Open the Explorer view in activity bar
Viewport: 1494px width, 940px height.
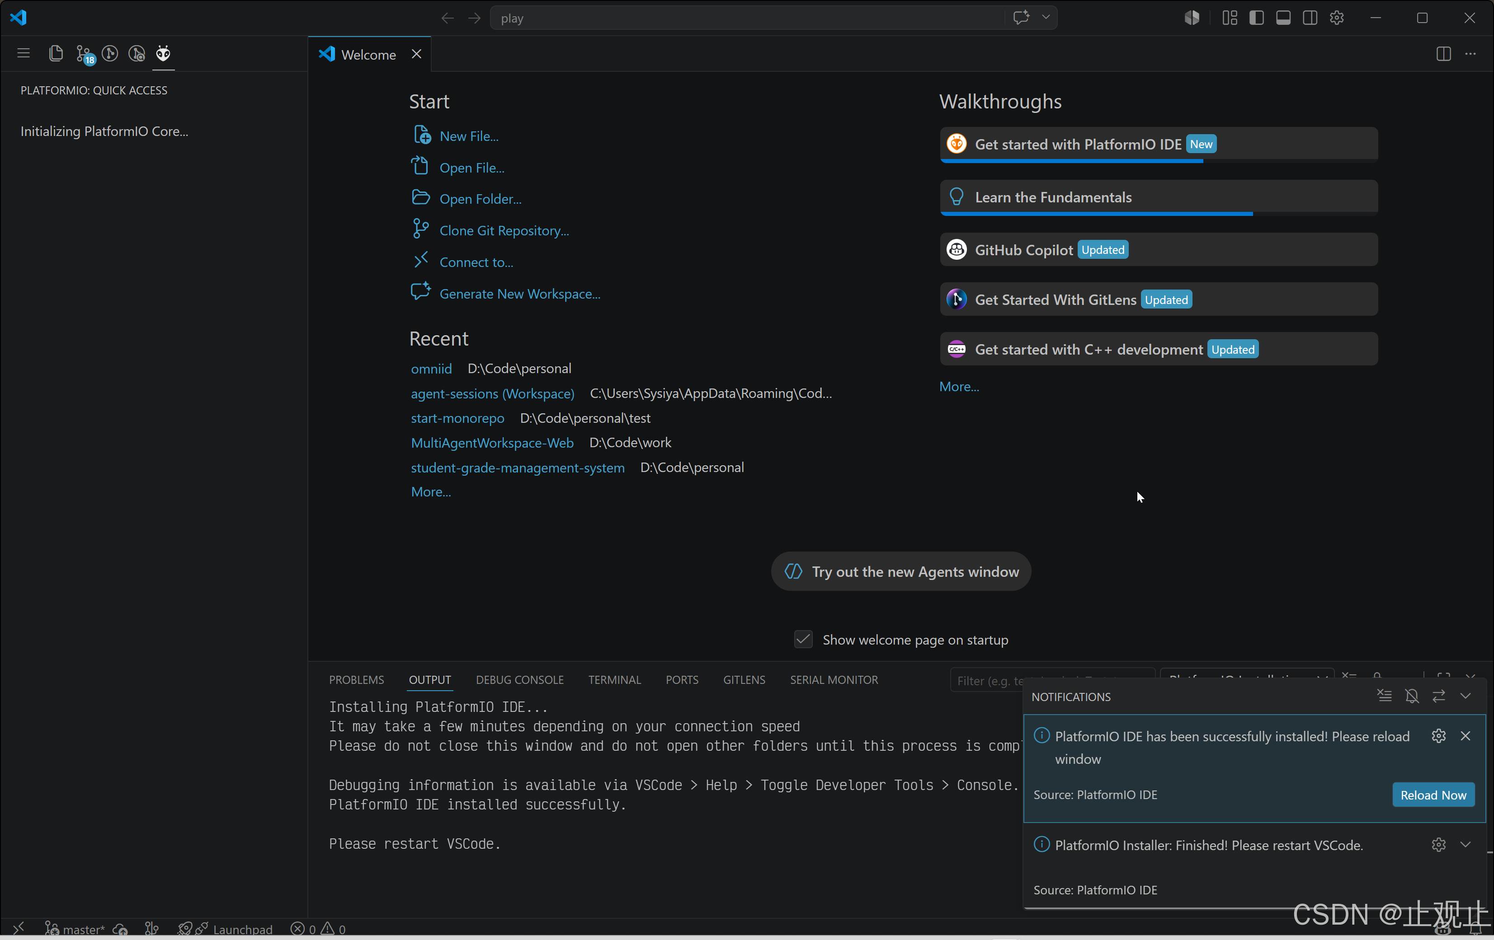click(56, 53)
